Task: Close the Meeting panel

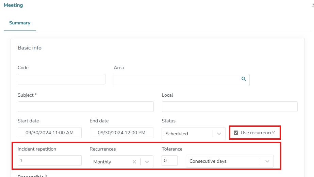Action: [313, 5]
